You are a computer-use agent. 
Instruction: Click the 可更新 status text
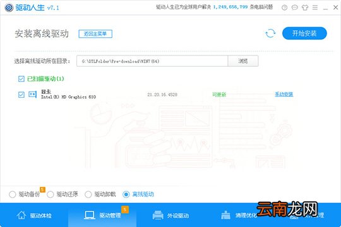[x=219, y=95]
